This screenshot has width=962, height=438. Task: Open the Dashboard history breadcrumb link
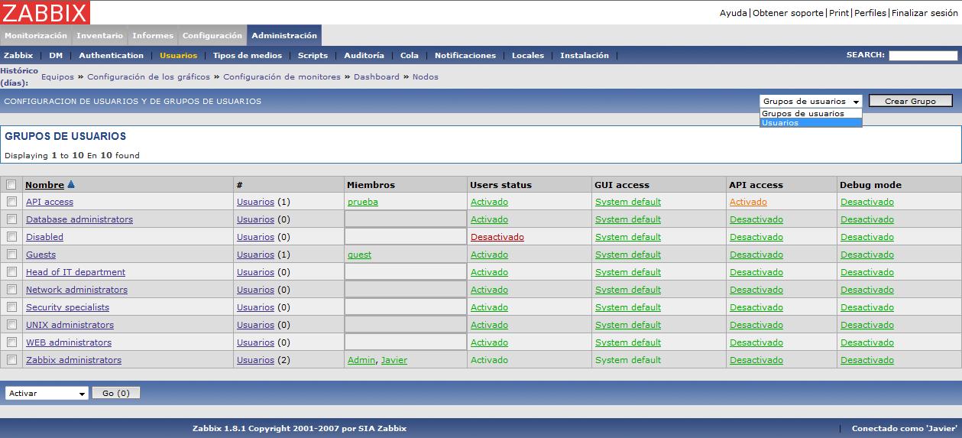pos(376,76)
